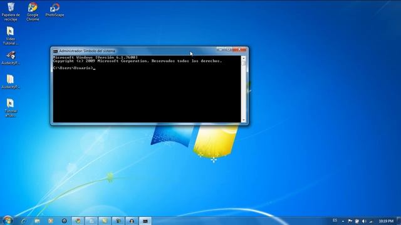Open the volume speaker control
The height and width of the screenshot is (225, 401).
coord(364,221)
